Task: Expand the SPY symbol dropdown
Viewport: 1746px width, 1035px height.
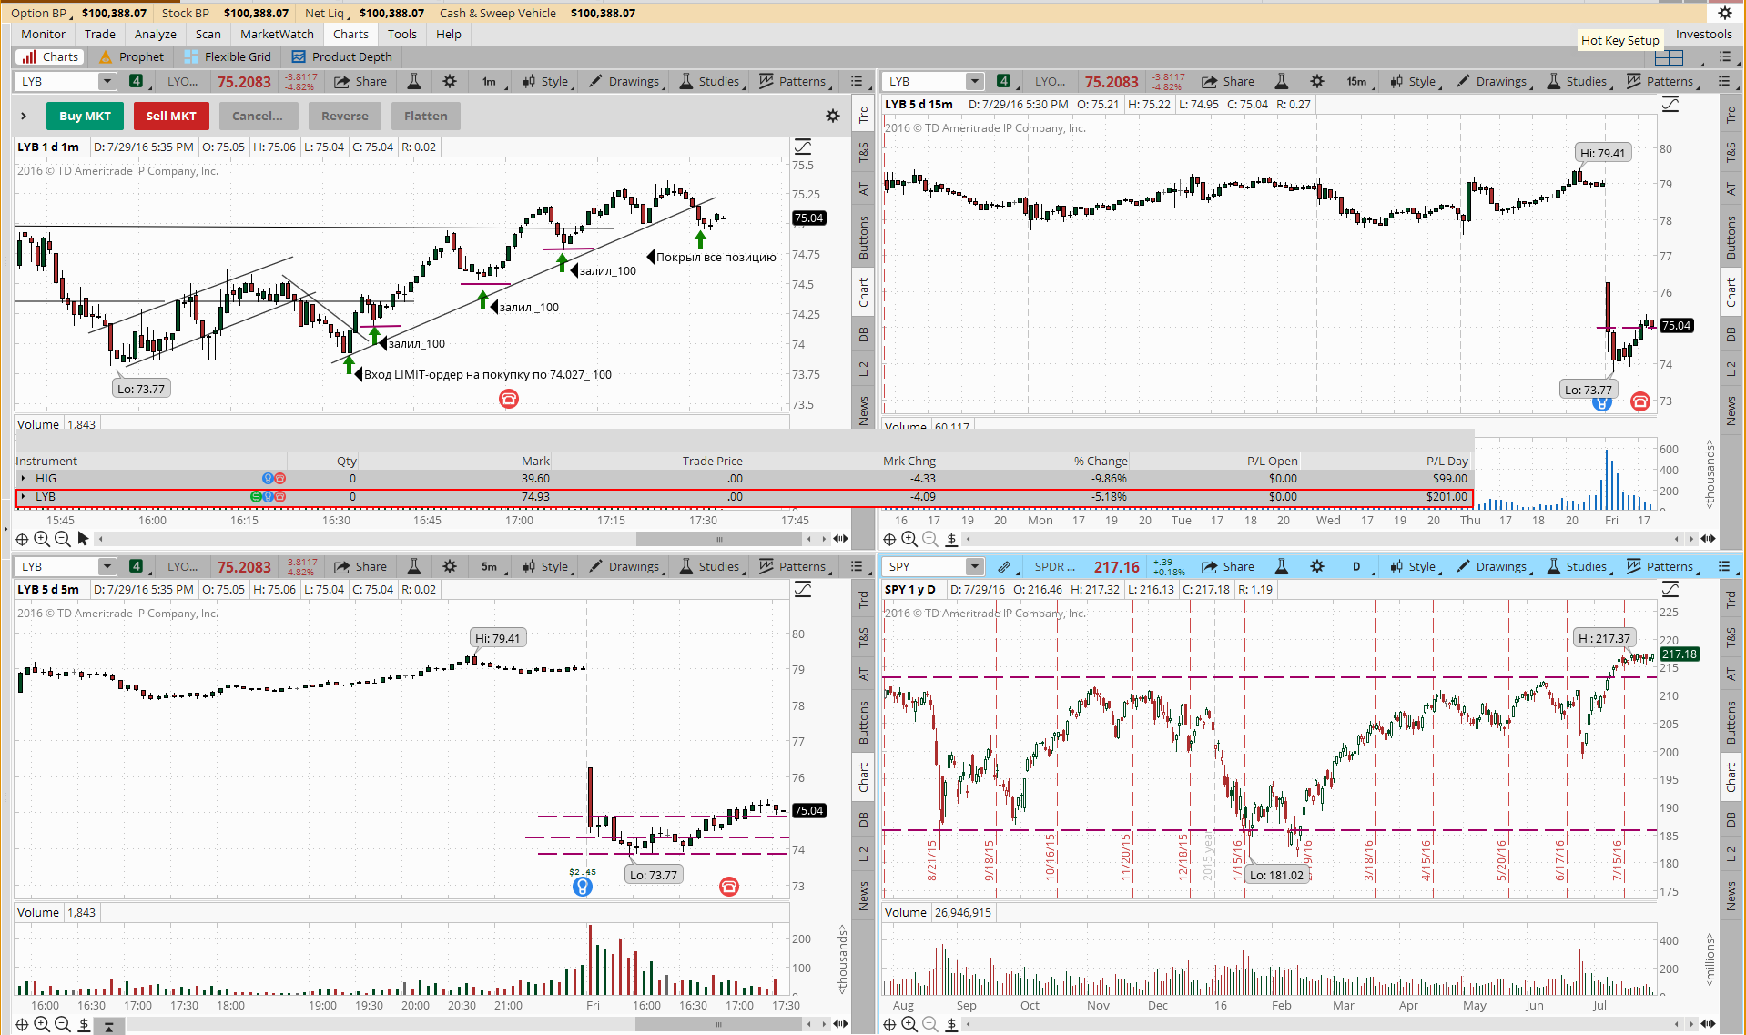Action: [974, 566]
